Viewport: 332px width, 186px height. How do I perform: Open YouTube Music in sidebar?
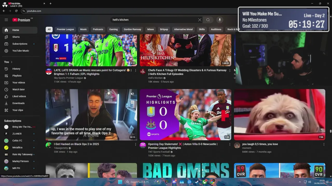click(x=20, y=51)
